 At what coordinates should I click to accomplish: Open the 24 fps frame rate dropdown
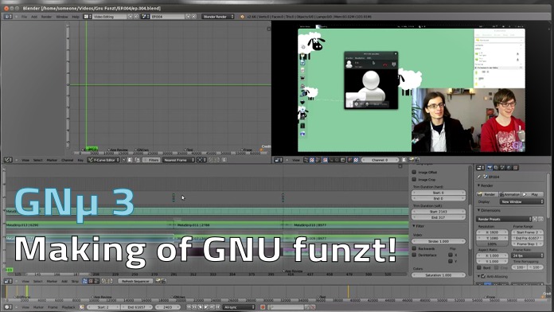[x=527, y=255]
